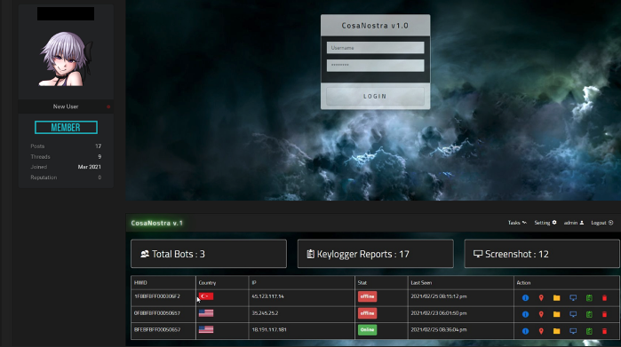Click green clipboard icon in third row

[x=589, y=331]
